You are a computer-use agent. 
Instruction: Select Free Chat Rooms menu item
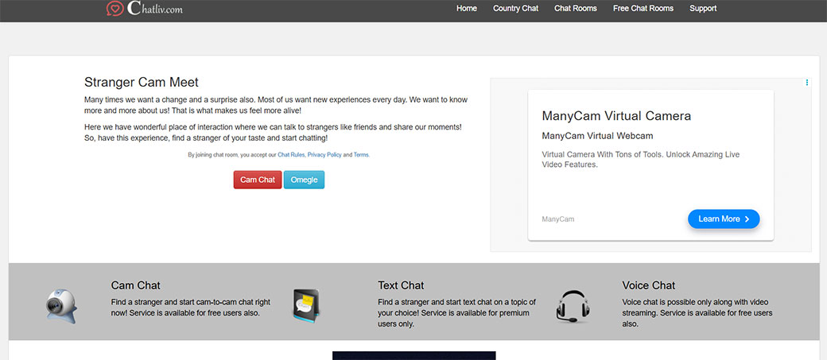(x=643, y=9)
